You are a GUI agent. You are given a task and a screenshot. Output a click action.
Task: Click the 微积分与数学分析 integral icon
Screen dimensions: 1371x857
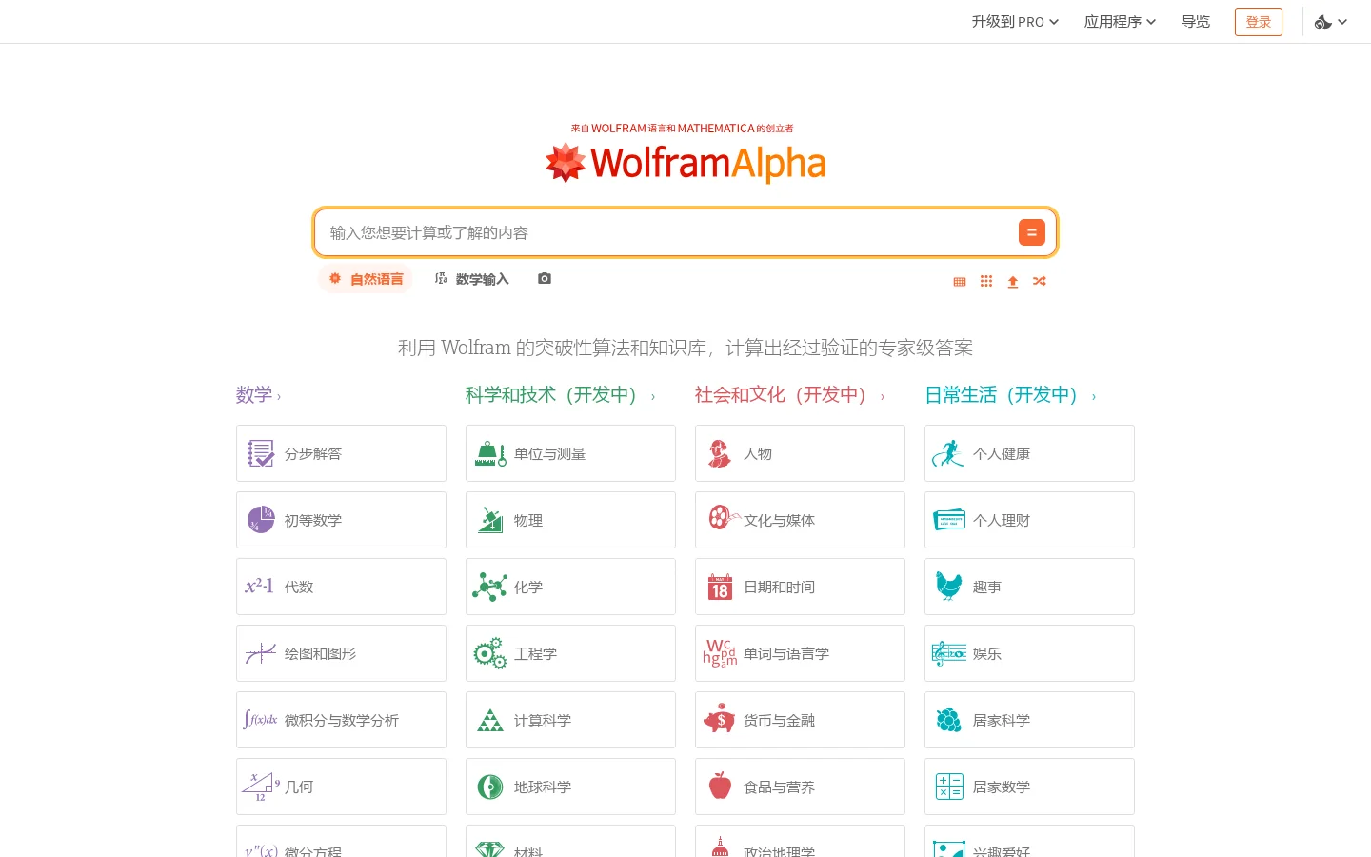pos(260,720)
